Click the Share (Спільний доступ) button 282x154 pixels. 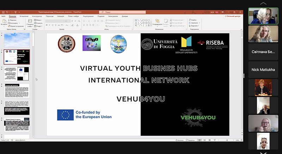tap(232, 16)
